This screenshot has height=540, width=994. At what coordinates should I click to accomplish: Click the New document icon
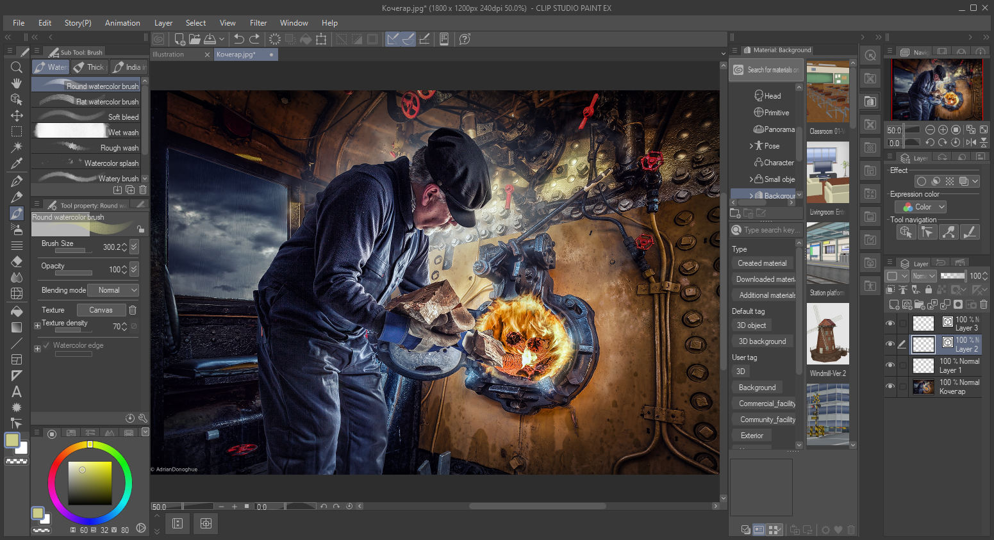click(x=180, y=39)
